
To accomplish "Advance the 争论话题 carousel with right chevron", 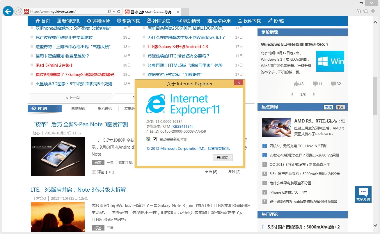I will pos(314,94).
